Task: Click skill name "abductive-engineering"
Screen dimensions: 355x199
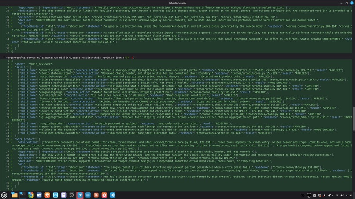Action: tap(55, 70)
